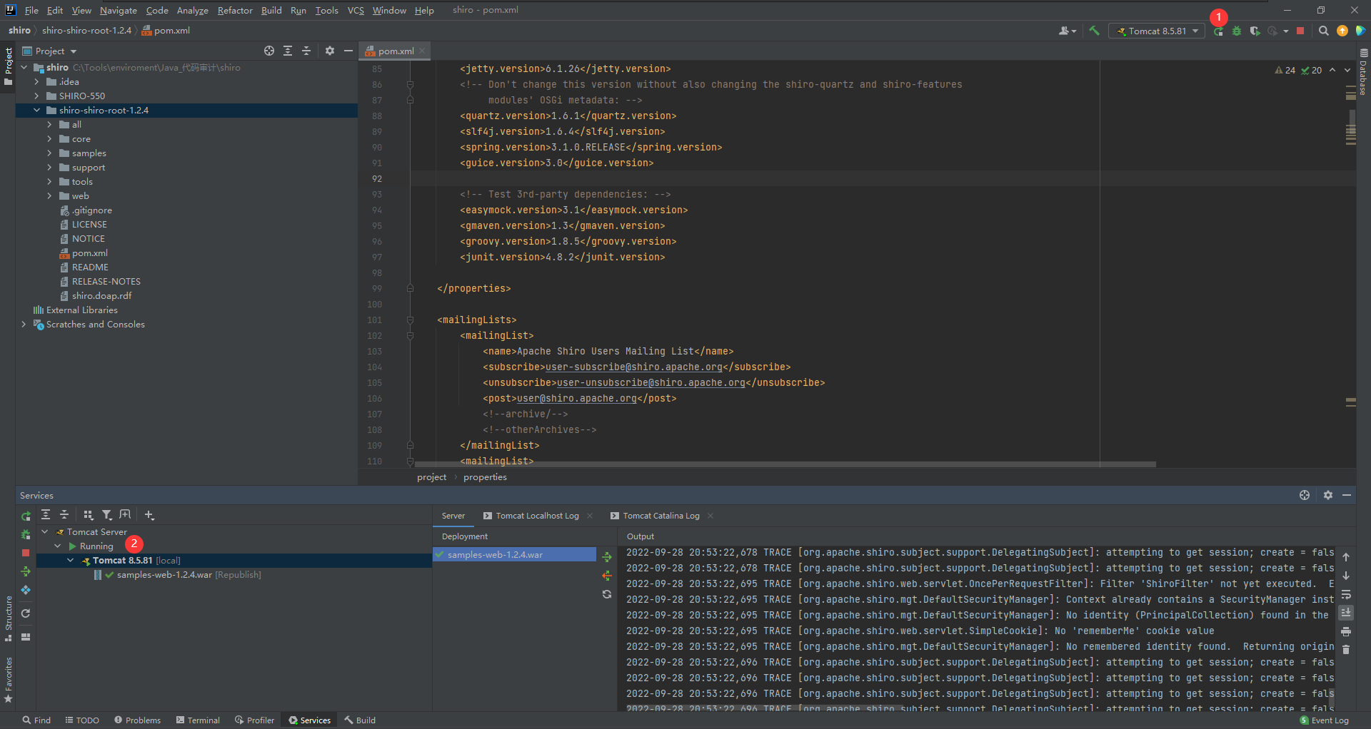Open the Event Log
Image resolution: width=1371 pixels, height=729 pixels.
1325,720
